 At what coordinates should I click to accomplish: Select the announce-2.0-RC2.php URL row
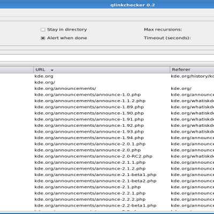pos(94,156)
